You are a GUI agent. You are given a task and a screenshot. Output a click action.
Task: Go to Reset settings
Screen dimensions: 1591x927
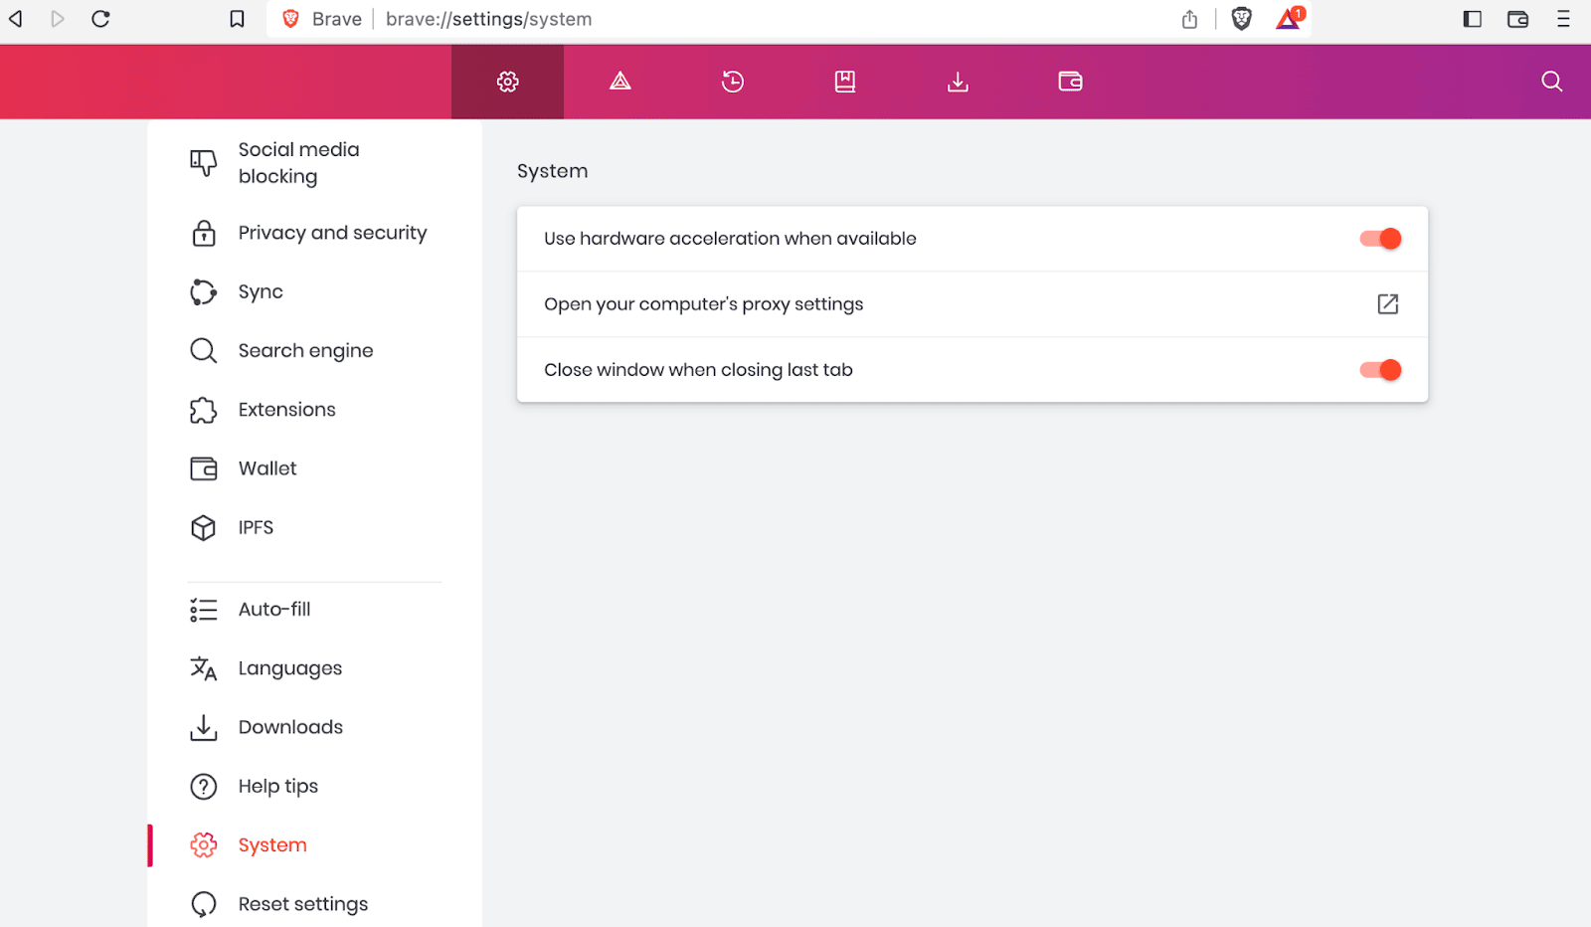(302, 903)
